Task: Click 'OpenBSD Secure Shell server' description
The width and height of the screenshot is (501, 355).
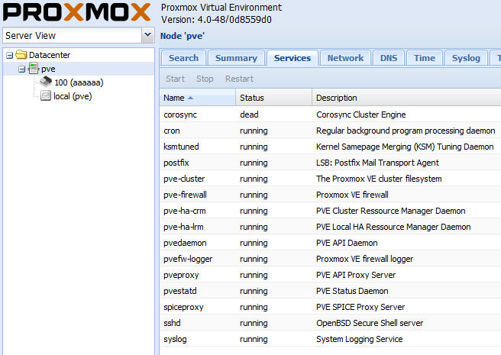Action: (370, 323)
